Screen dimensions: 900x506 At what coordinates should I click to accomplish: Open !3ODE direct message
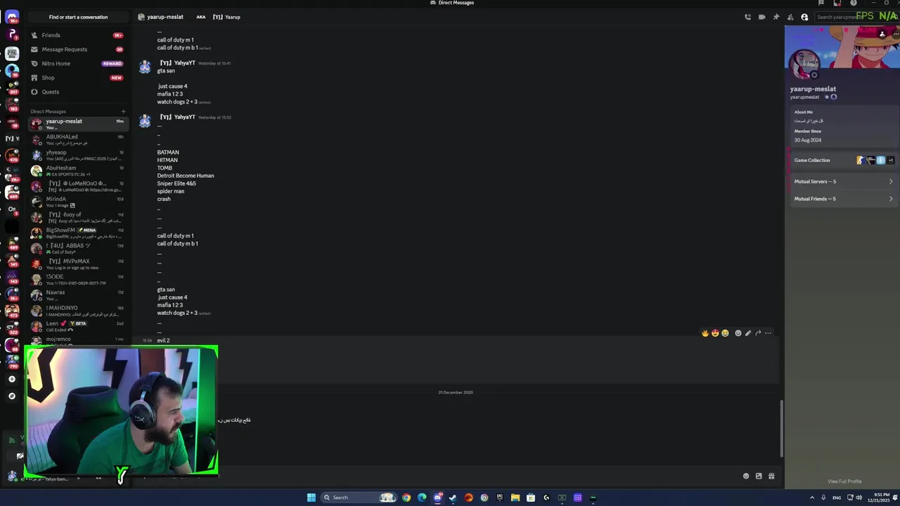pyautogui.click(x=77, y=280)
